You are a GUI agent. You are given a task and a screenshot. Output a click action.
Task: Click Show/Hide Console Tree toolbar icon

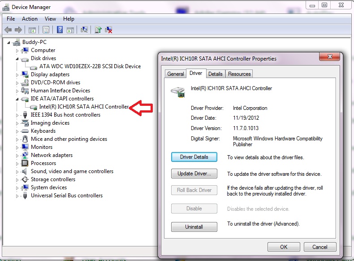[x=32, y=30]
